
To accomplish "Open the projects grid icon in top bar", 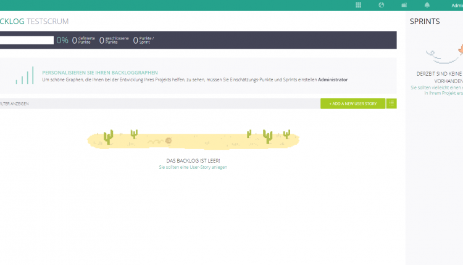I will click(x=358, y=6).
